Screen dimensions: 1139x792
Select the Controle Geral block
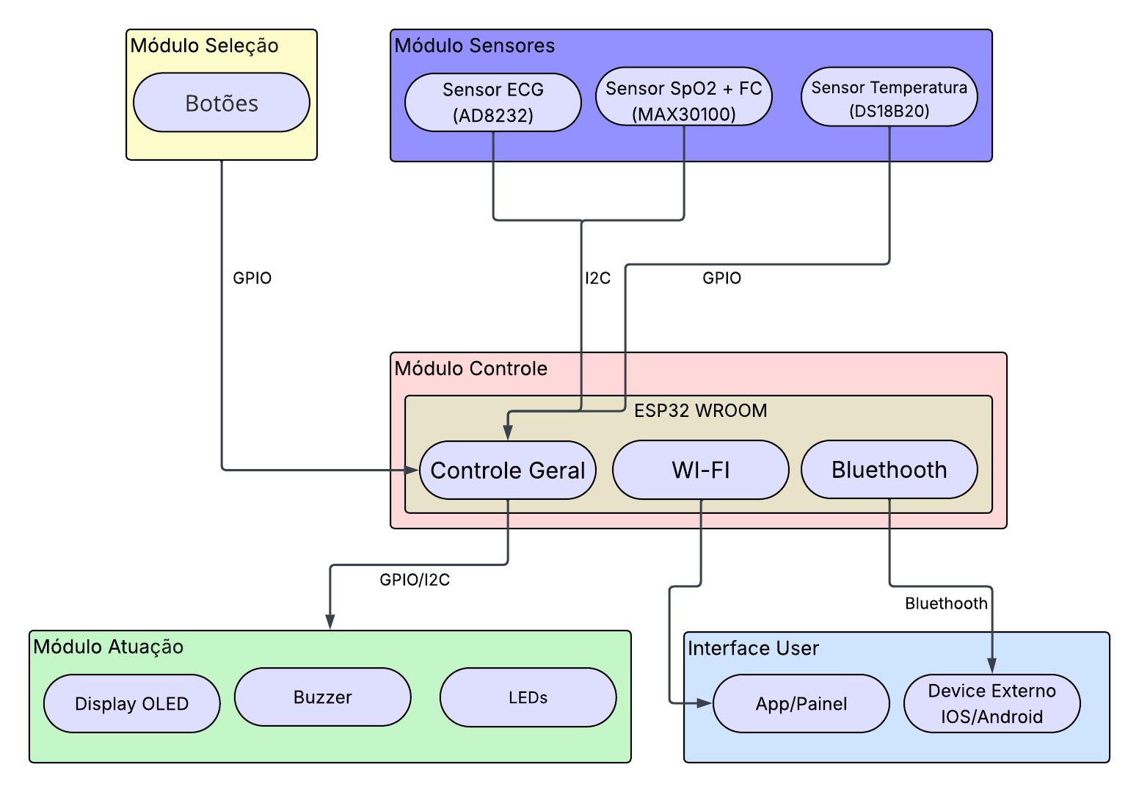click(508, 470)
